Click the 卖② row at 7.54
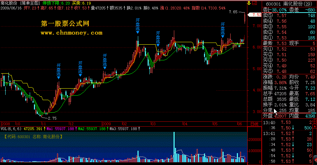 click(289, 32)
